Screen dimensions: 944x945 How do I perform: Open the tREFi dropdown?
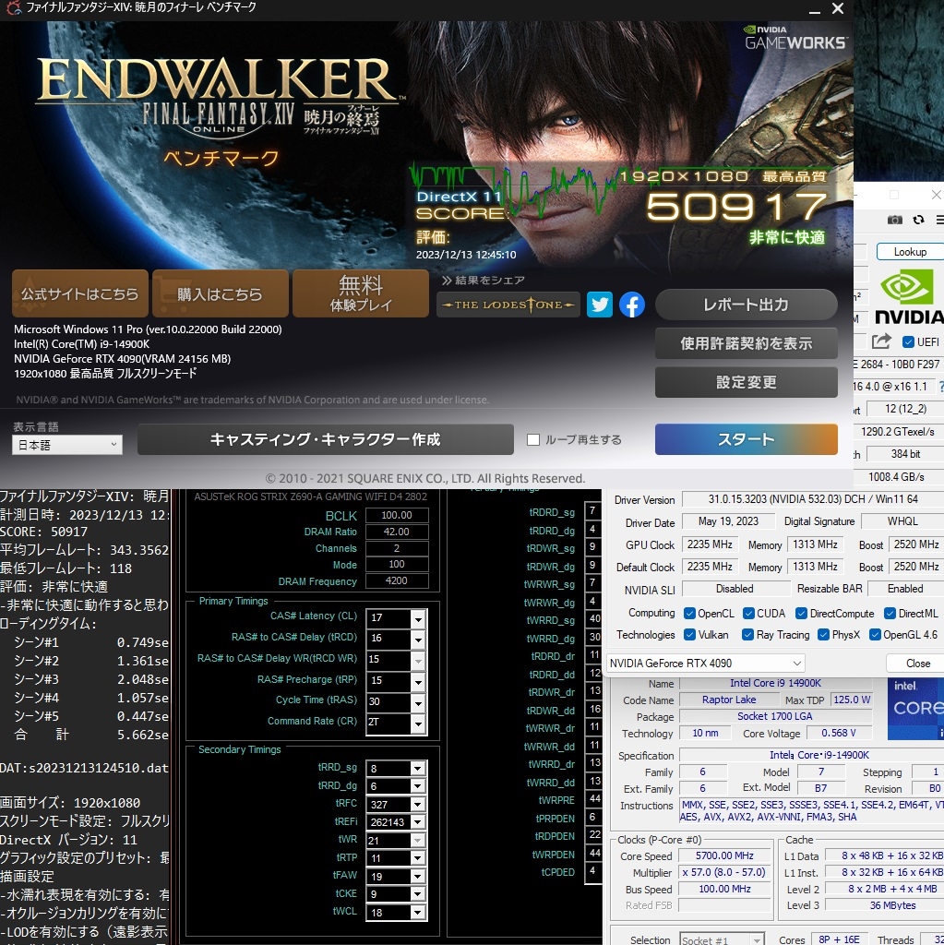tap(418, 822)
